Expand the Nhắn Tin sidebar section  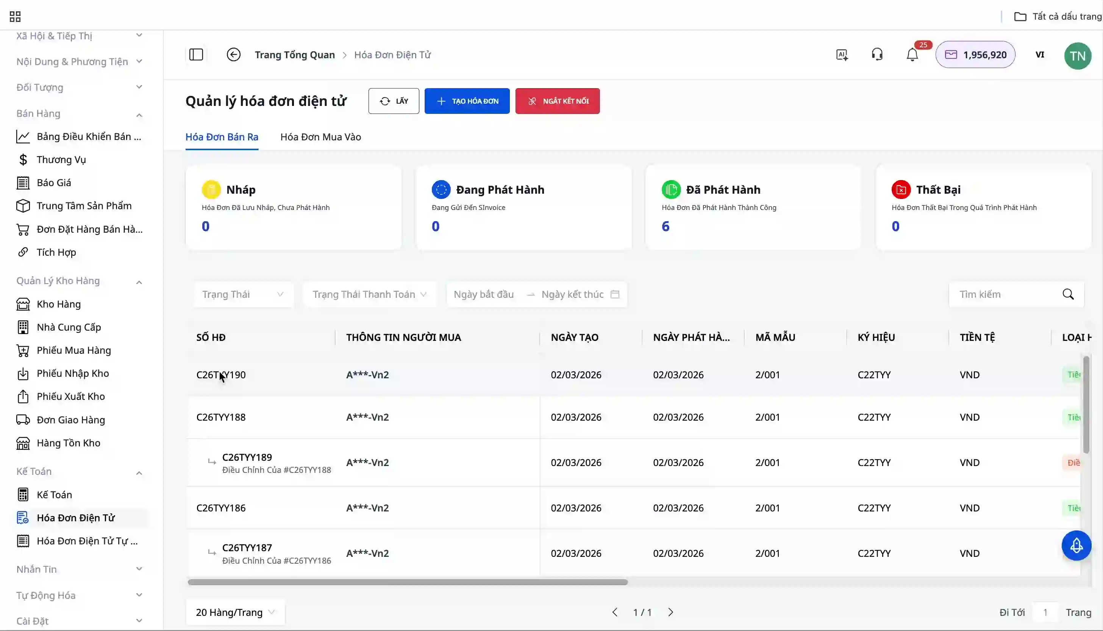pos(139,569)
